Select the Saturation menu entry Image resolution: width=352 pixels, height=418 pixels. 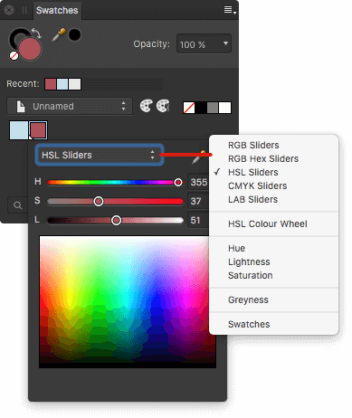click(251, 275)
